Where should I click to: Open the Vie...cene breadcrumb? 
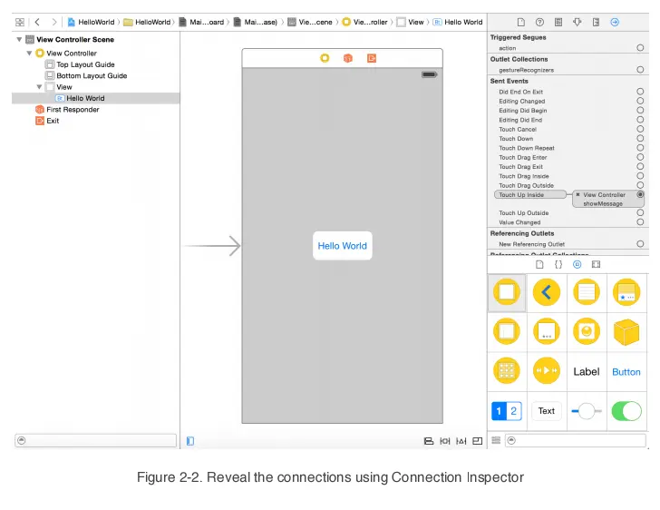point(310,22)
